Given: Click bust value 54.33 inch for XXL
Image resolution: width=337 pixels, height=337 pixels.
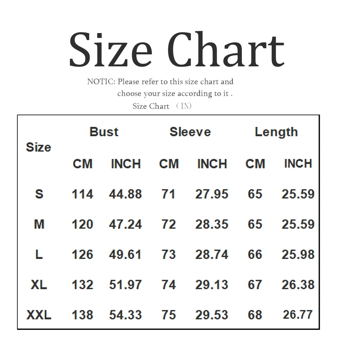Looking at the screenshot, I should click(x=125, y=315).
